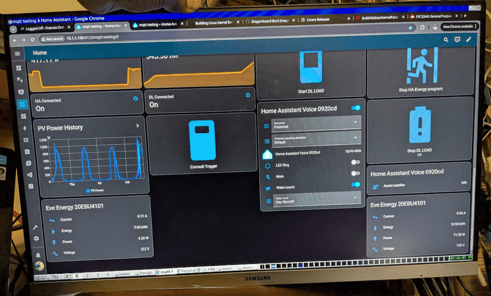Select the highlighted mqtt-testing dashboard sidebar icon
491x296 pixels.
pyautogui.click(x=22, y=104)
